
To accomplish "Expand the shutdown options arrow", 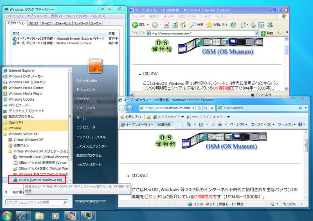I will (x=103, y=202).
